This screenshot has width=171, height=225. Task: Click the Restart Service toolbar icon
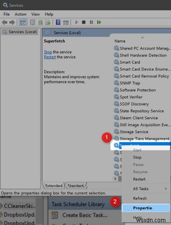point(99,22)
